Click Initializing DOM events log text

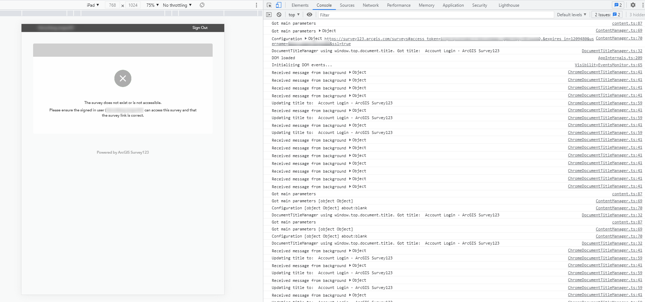coord(302,65)
